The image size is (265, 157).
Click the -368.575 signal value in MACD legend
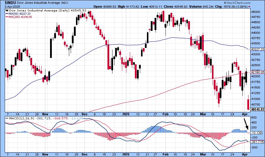tap(60, 118)
